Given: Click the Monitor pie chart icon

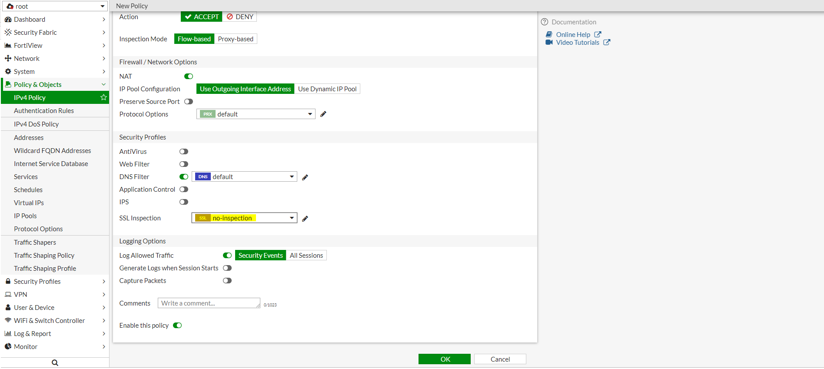Looking at the screenshot, I should point(8,347).
